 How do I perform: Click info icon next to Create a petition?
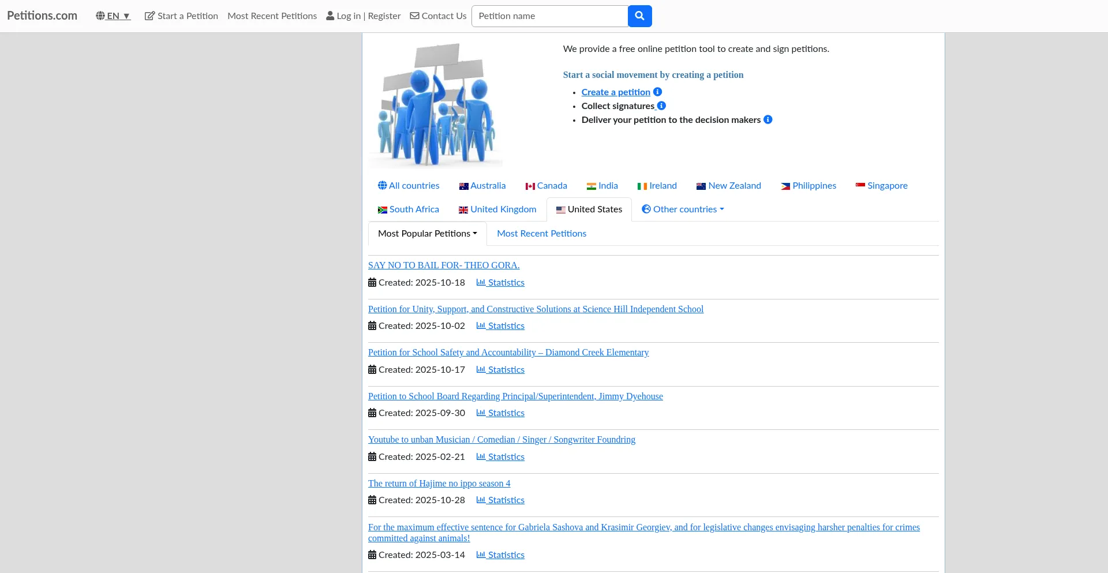pos(657,92)
